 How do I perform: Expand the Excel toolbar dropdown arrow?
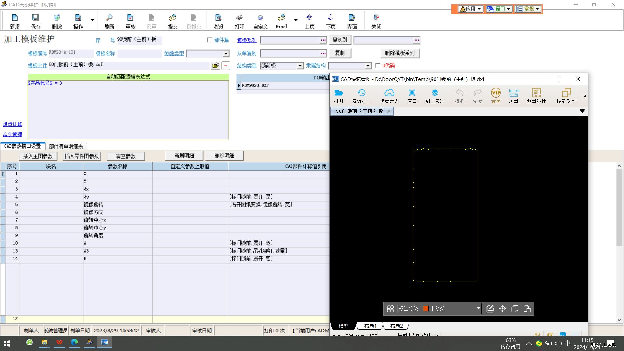(x=296, y=20)
